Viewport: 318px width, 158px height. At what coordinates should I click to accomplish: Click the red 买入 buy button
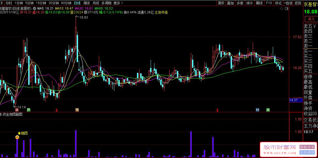pyautogui.click(x=312, y=19)
